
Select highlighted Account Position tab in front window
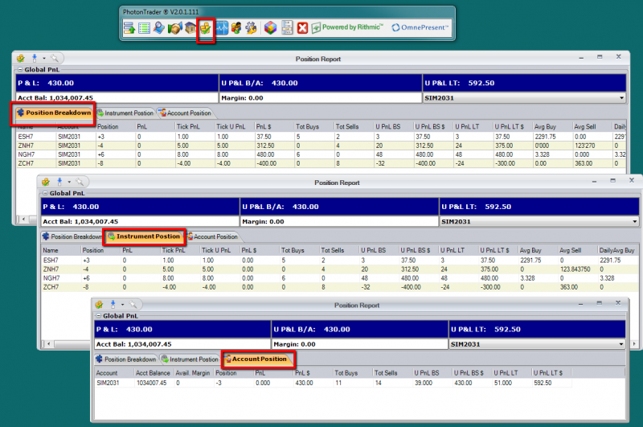coord(256,359)
